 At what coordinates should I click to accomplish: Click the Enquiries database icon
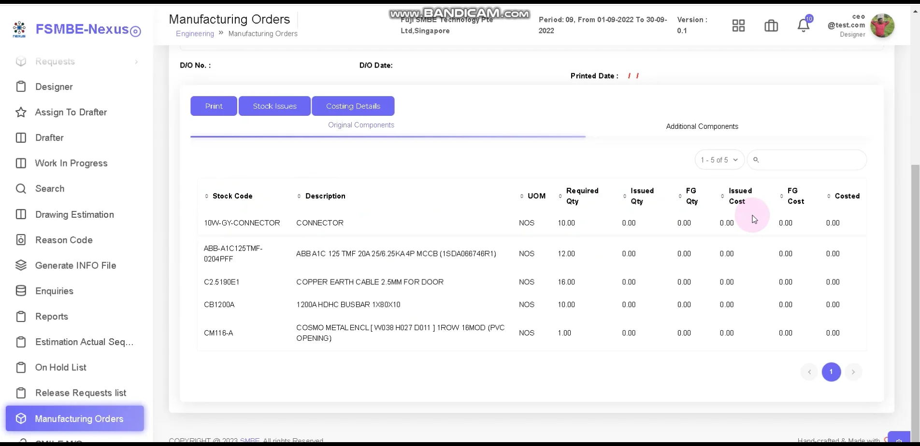(x=21, y=291)
